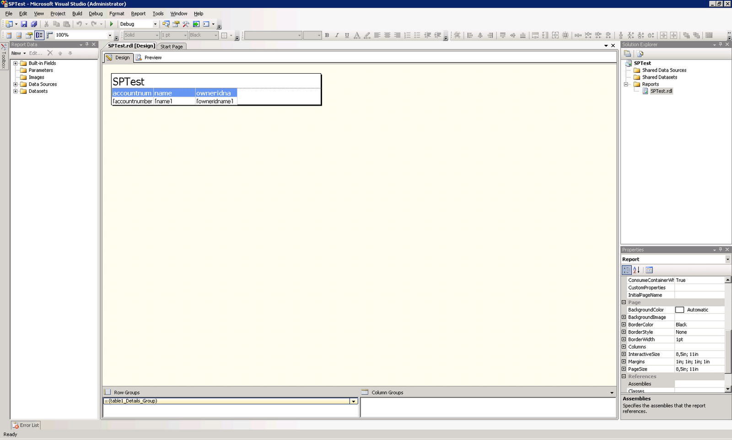Select the Shared Datasets folder
Viewport: 732px width, 440px height.
pos(659,77)
